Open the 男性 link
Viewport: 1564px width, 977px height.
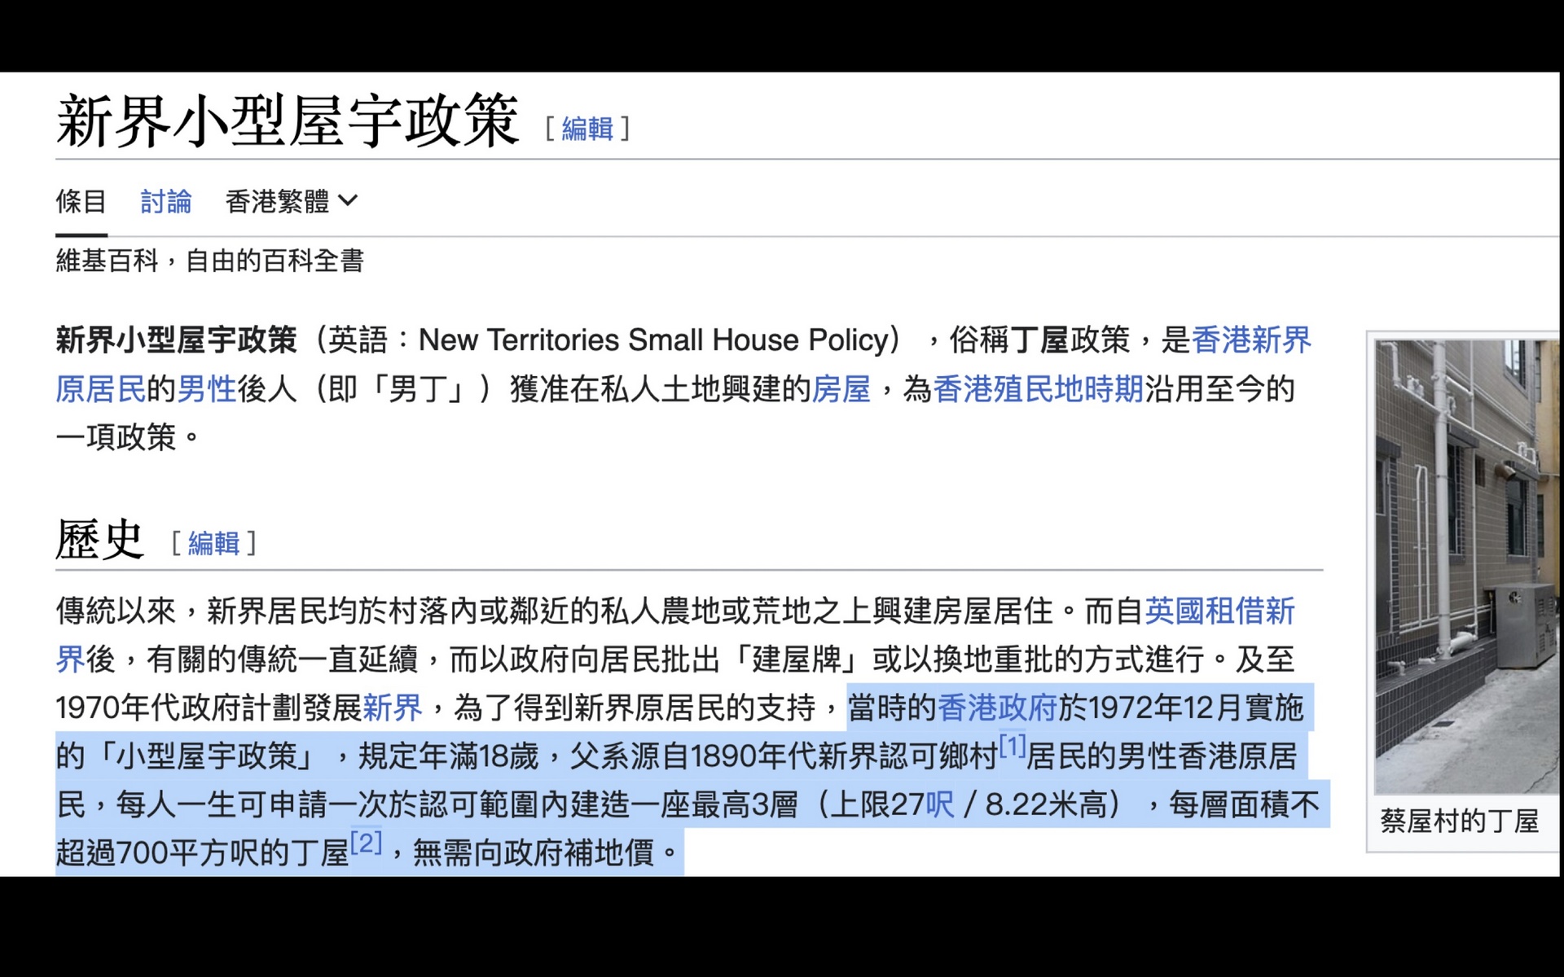coord(206,389)
